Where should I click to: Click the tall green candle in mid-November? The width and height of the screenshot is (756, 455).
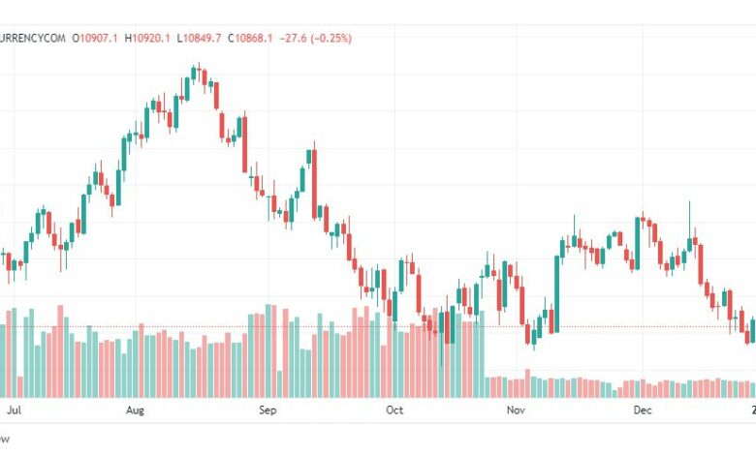[x=557, y=293]
